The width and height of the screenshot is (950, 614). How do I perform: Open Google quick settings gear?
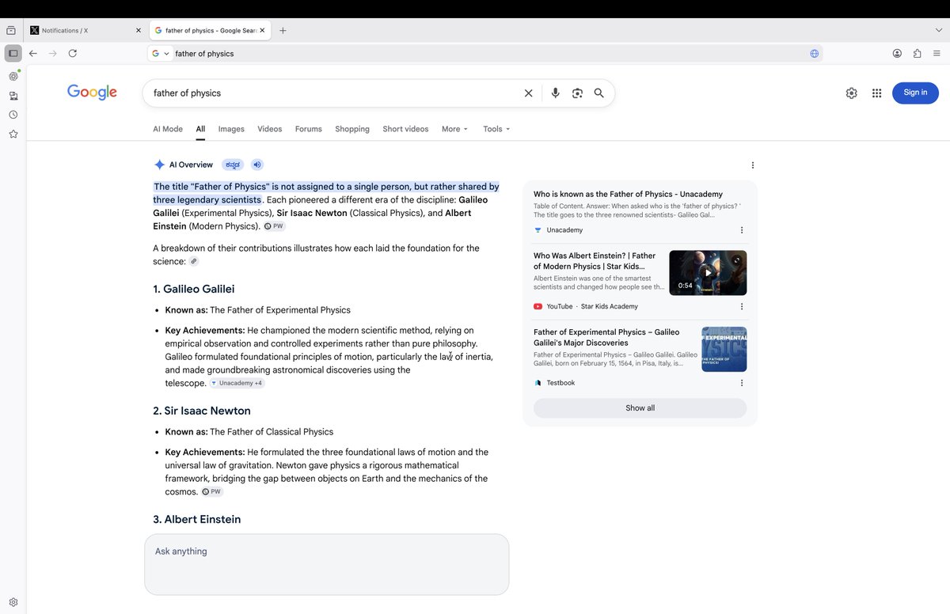coord(851,93)
